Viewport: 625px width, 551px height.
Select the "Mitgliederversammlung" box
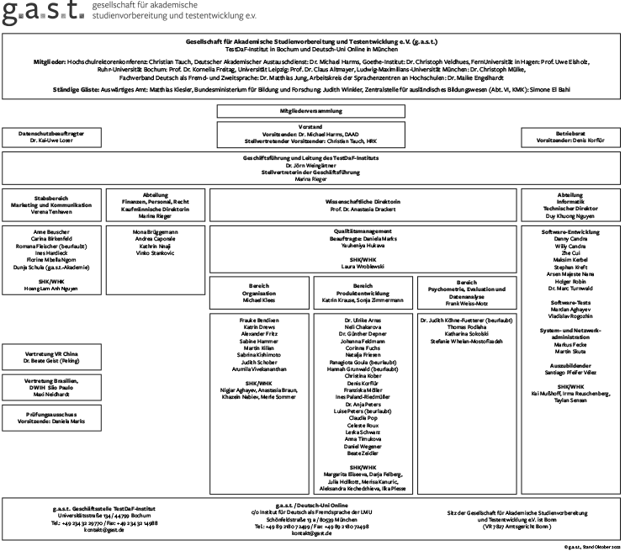click(x=311, y=111)
